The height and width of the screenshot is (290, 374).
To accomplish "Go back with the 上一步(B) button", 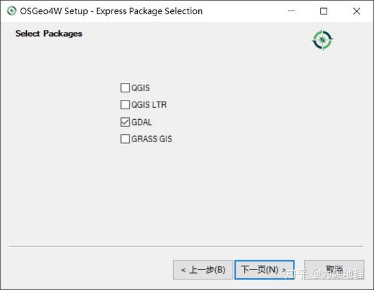I will pos(203,269).
